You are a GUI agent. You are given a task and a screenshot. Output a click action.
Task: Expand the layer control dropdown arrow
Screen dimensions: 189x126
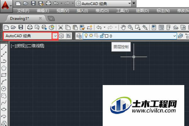pos(175,36)
